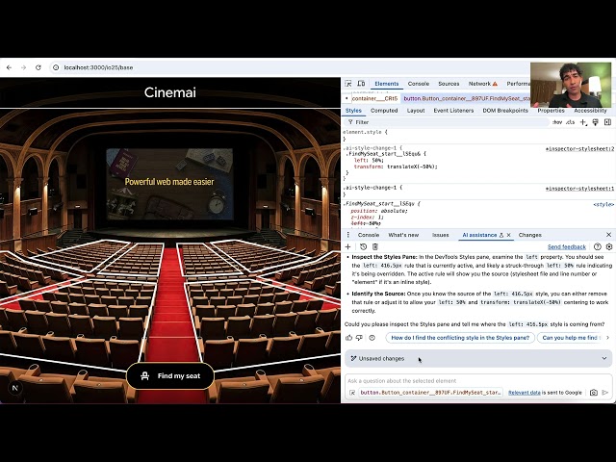This screenshot has width=616, height=462.
Task: Open the Computed subtab
Action: 384,111
